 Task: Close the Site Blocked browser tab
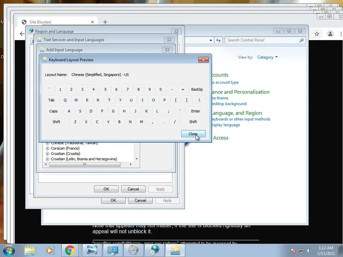pos(92,22)
